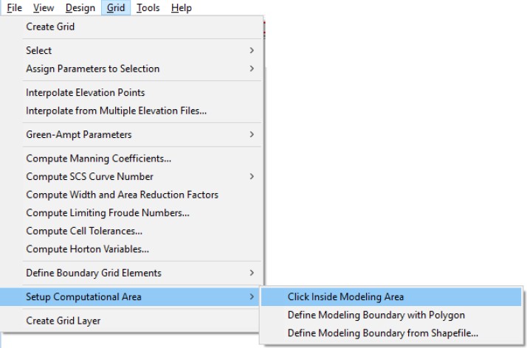Choose Compute Cell Tolerances option
The image size is (527, 348).
point(84,231)
